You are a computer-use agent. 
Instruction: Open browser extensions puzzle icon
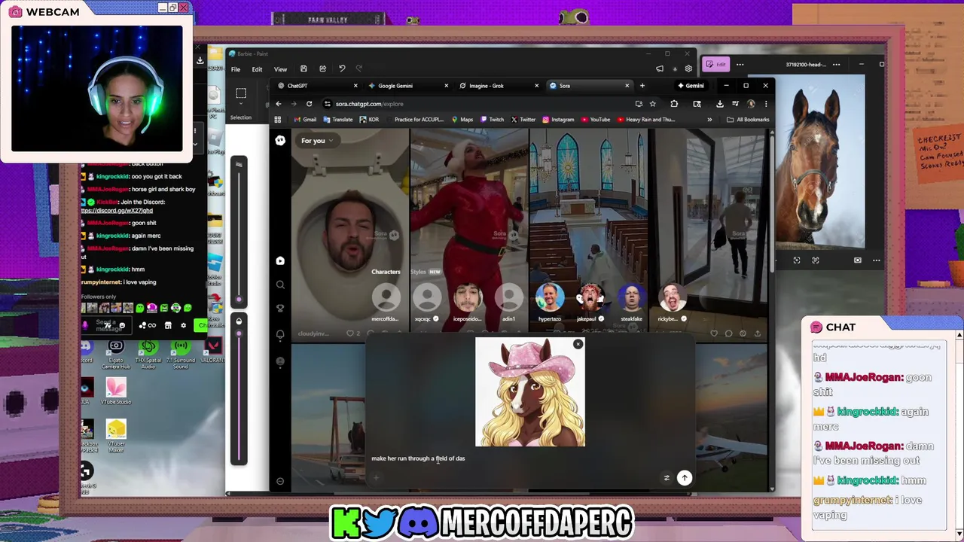click(674, 104)
